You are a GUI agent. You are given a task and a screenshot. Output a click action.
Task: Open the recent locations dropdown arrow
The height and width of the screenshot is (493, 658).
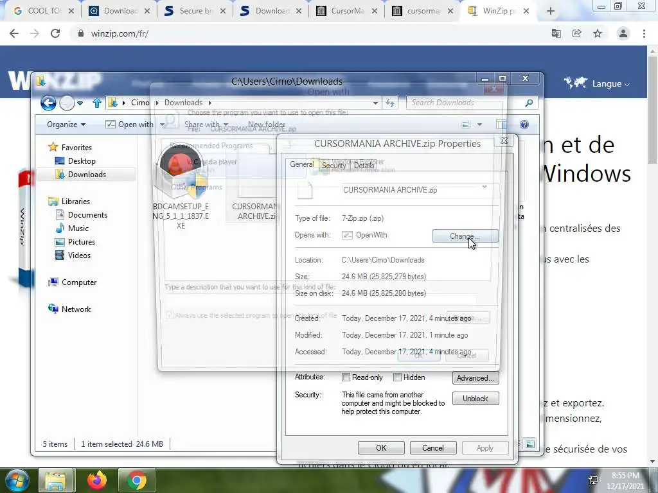80,103
